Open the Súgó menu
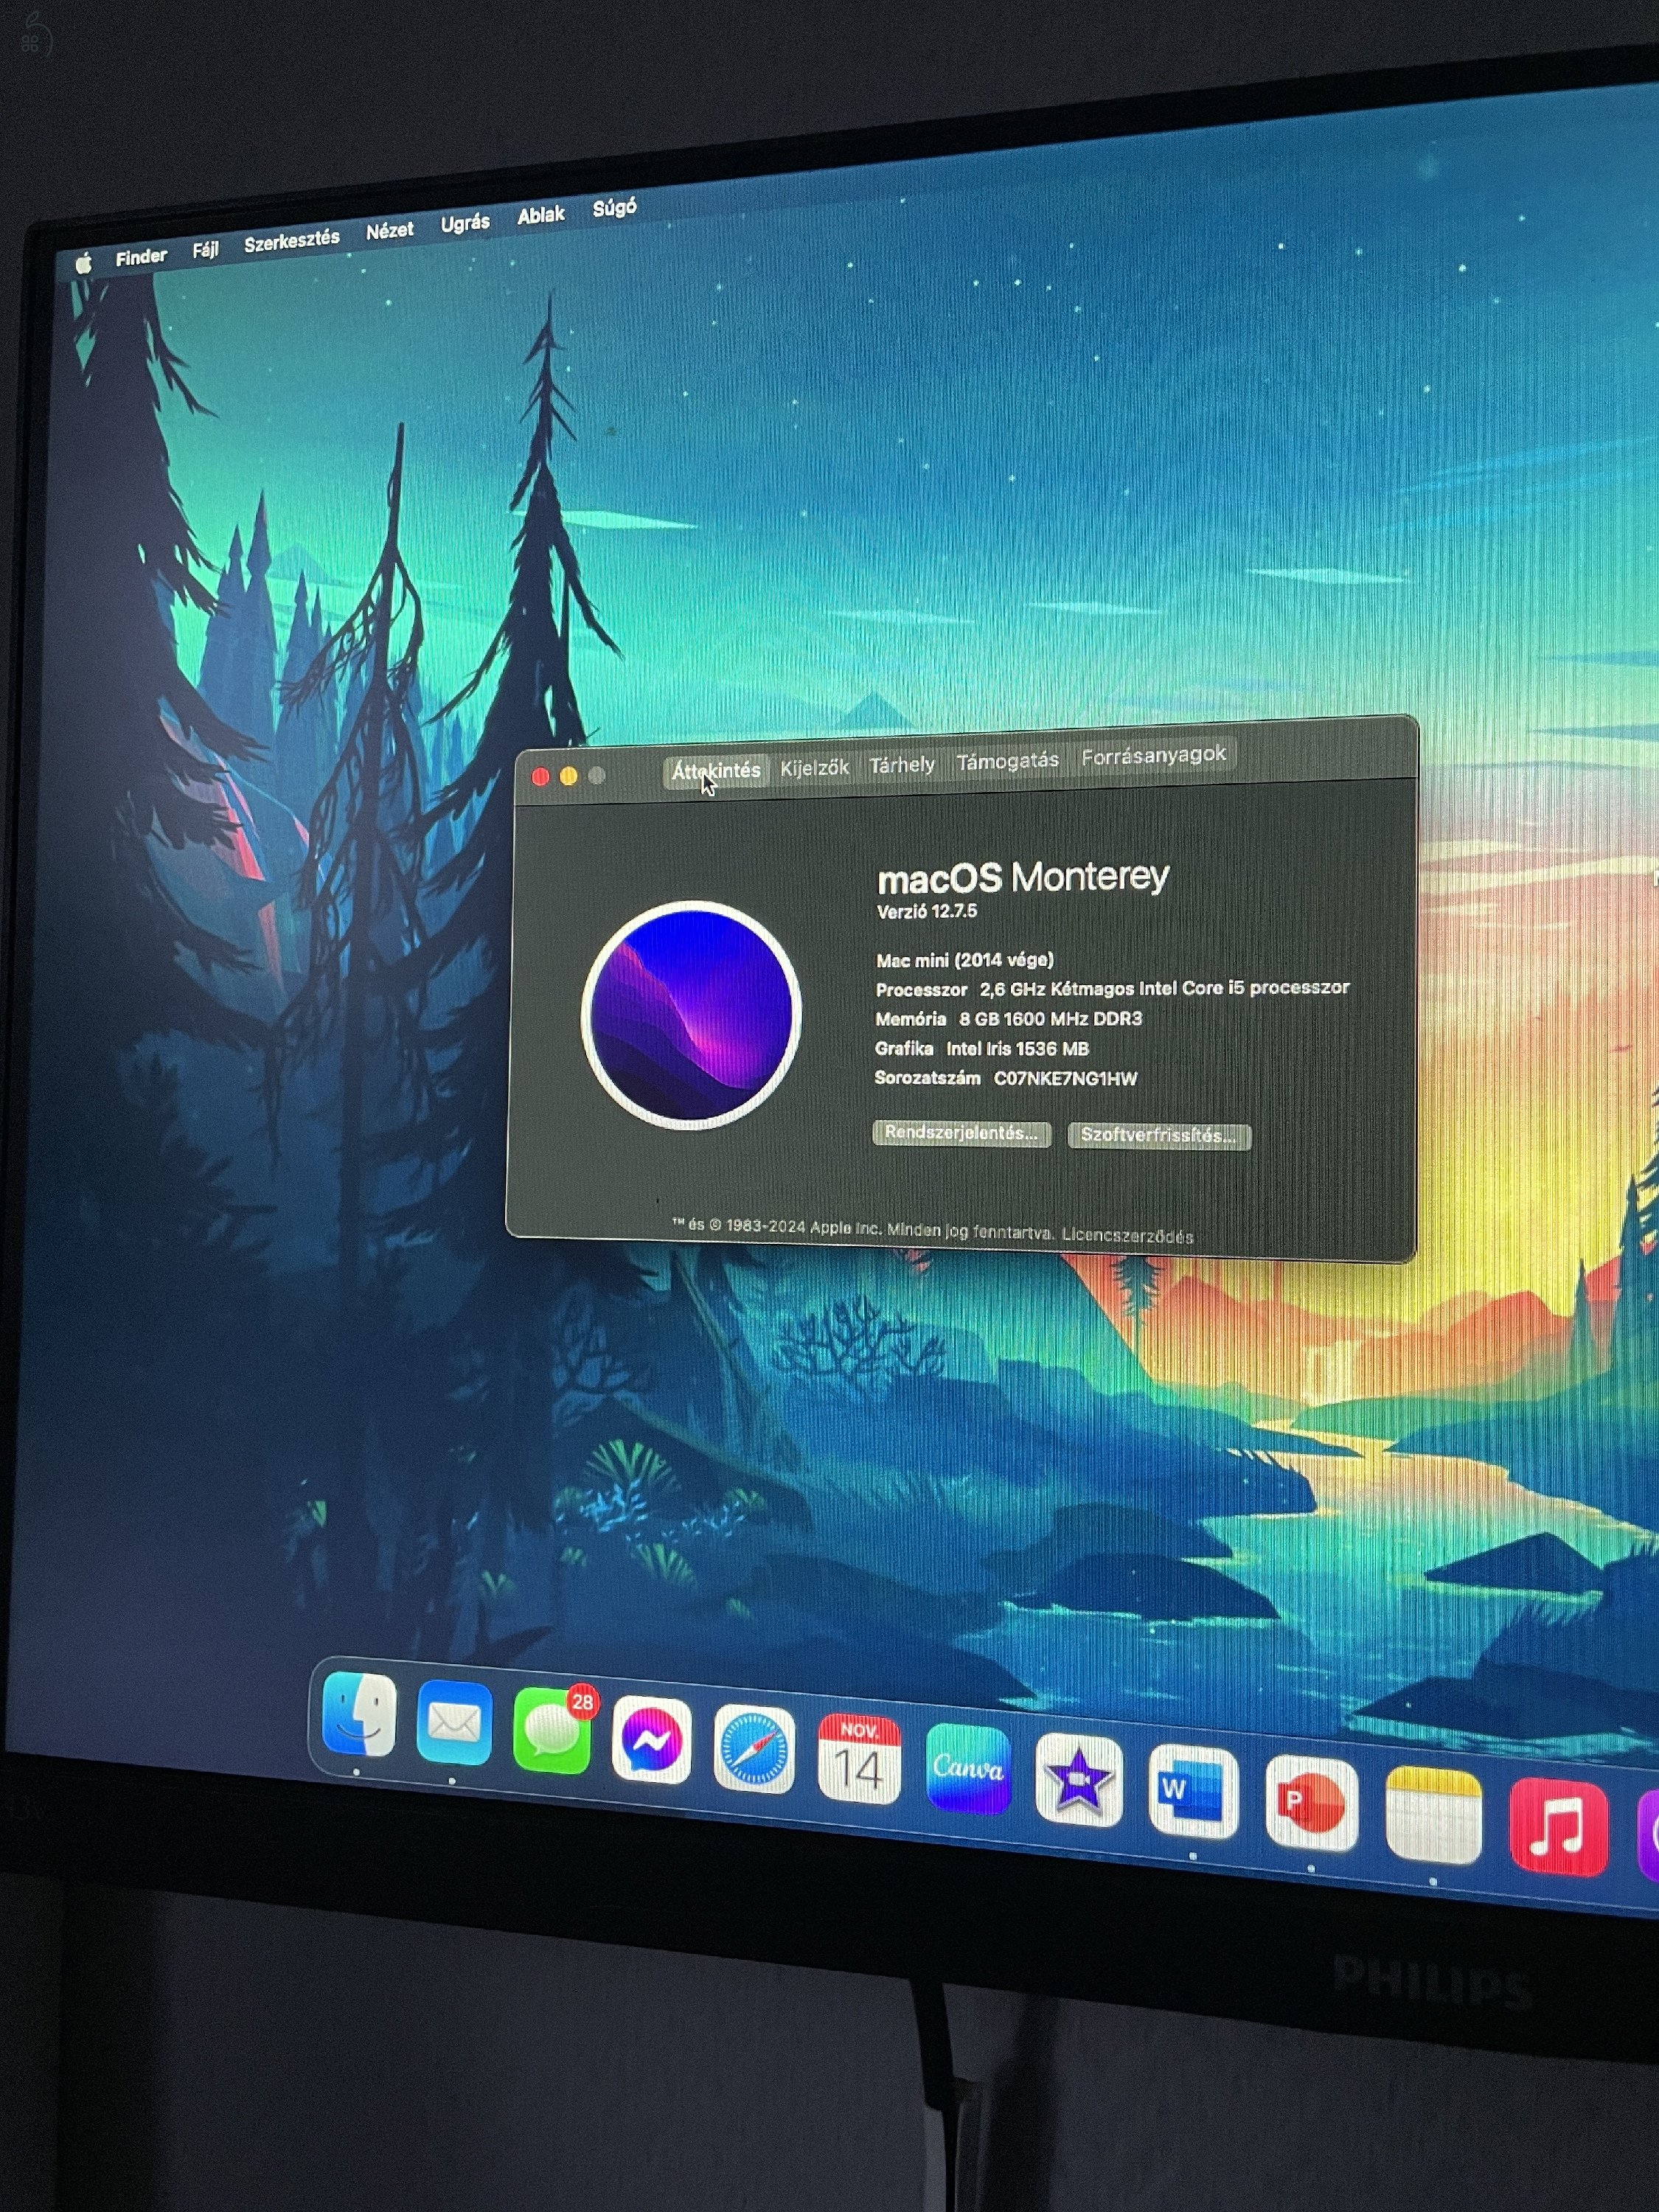This screenshot has height=2212, width=1659. (x=614, y=208)
